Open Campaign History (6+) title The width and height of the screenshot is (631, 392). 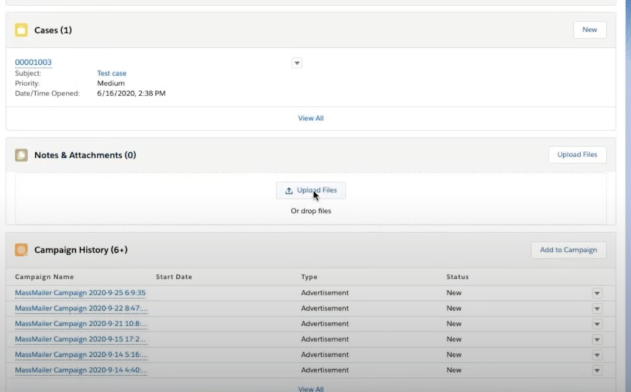pyautogui.click(x=81, y=250)
